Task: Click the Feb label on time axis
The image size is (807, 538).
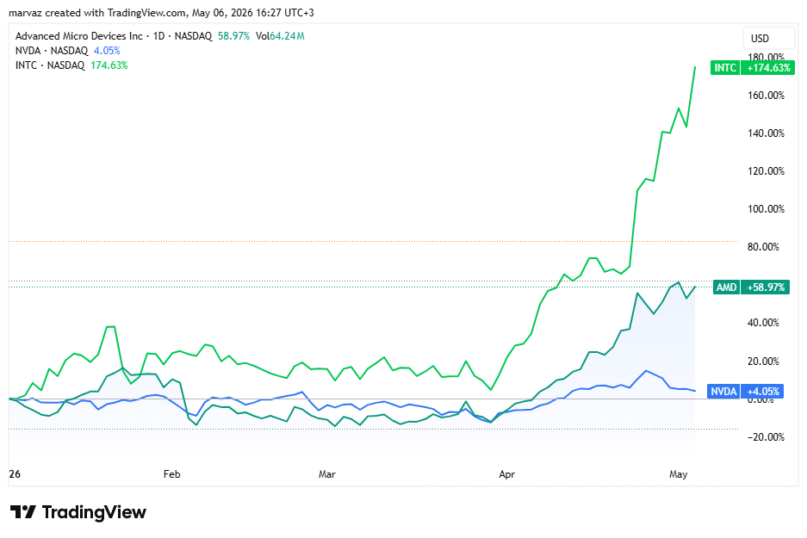Action: coord(172,474)
